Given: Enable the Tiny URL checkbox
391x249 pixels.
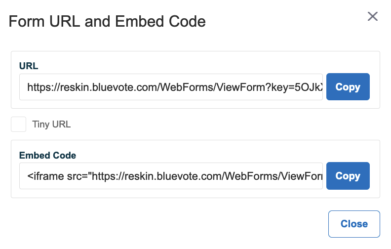Looking at the screenshot, I should [19, 124].
